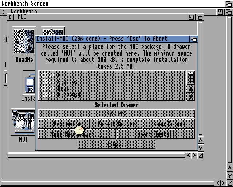This screenshot has width=233, height=187.
Task: Click Workbench window scroll up arrow
Action: pos(230,168)
